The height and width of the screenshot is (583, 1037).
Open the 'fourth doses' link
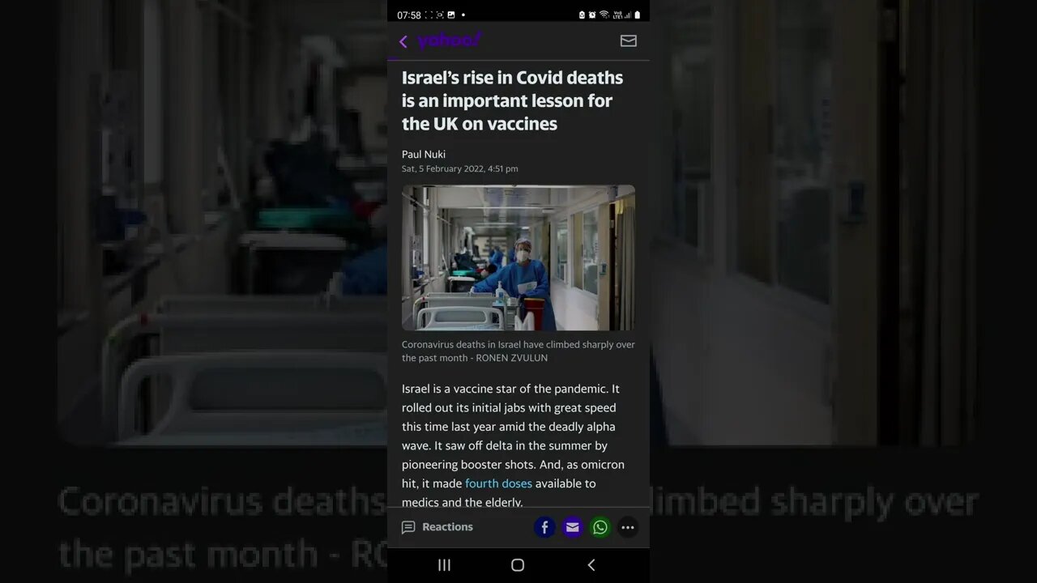tap(498, 483)
